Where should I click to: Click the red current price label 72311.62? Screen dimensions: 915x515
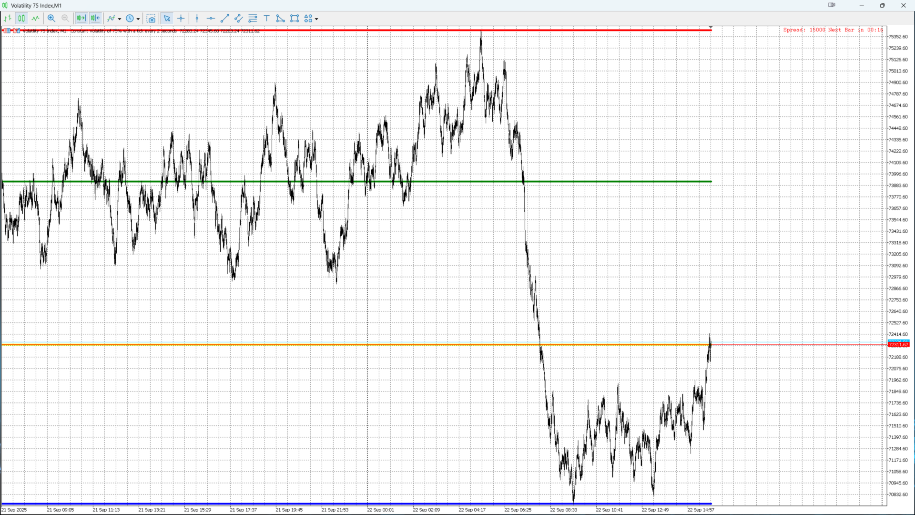tap(898, 345)
